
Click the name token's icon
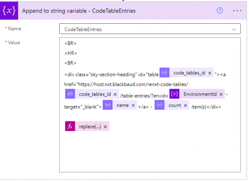(108, 105)
